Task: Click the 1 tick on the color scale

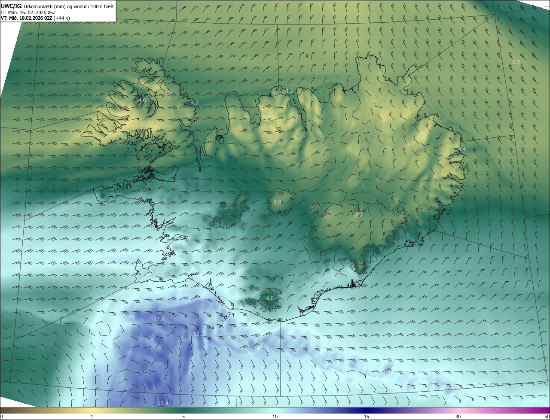Action: pyautogui.click(x=92, y=417)
